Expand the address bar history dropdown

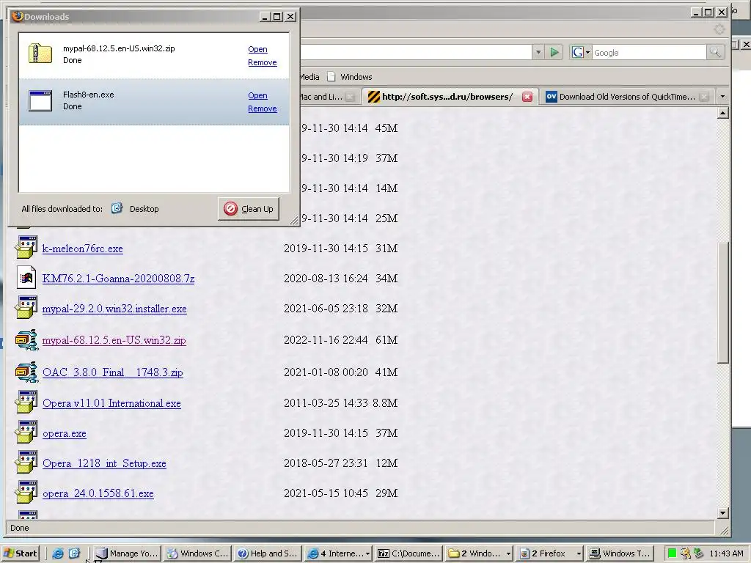538,52
